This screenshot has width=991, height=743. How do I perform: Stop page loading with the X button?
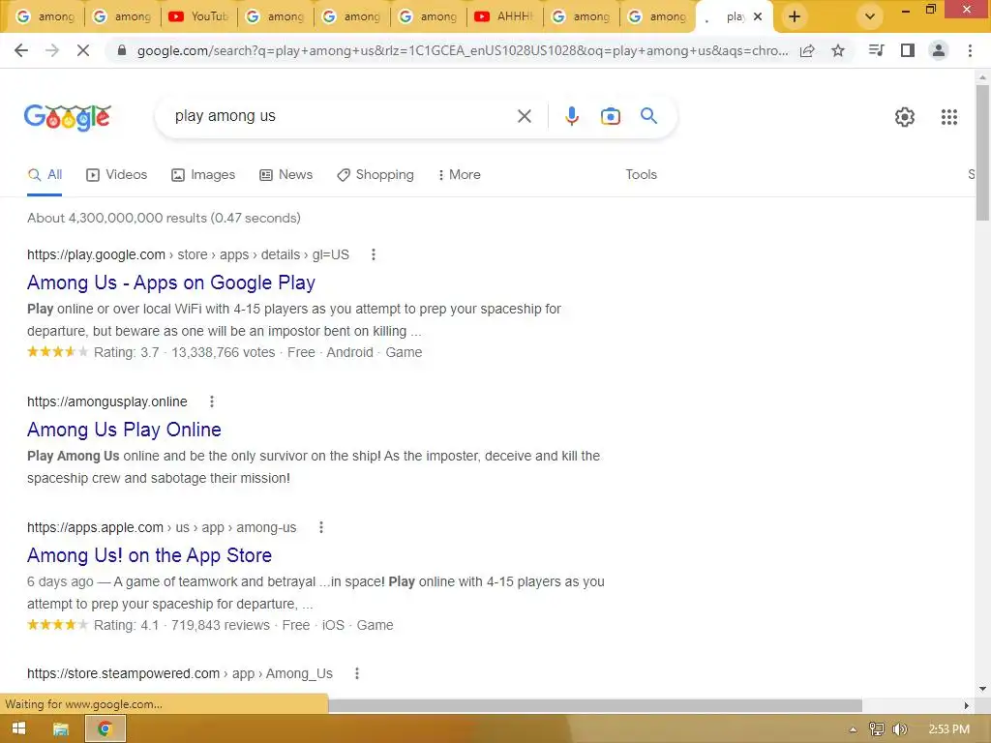click(83, 50)
